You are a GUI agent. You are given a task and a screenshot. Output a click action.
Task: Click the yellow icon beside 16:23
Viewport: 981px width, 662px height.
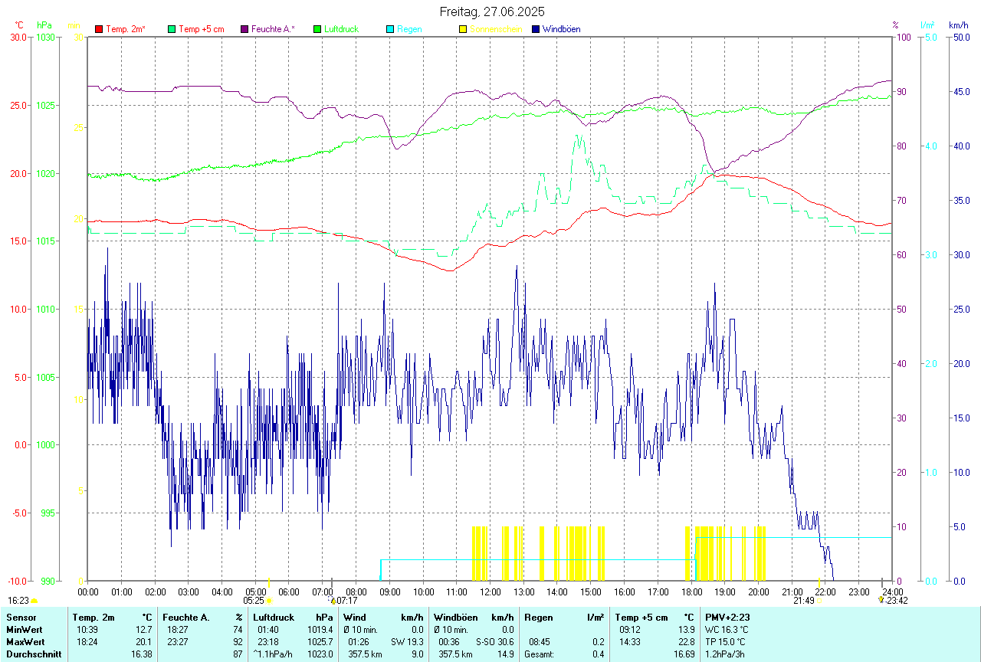[34, 601]
